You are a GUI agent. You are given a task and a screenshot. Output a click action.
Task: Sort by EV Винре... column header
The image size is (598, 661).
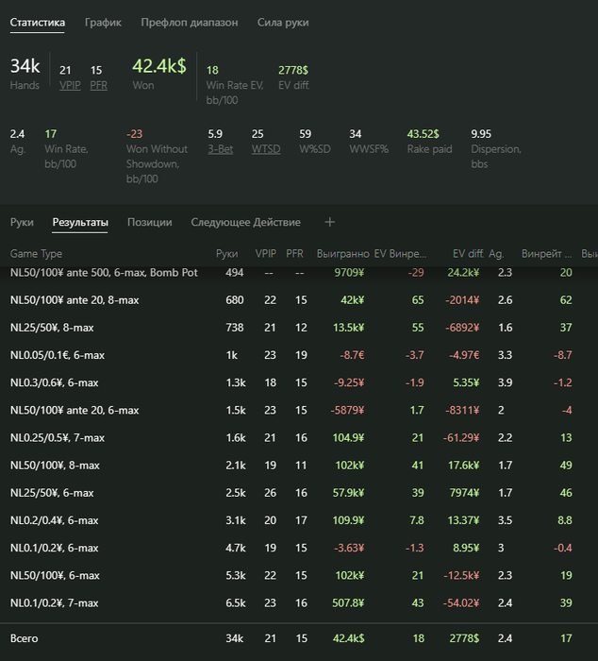(400, 254)
